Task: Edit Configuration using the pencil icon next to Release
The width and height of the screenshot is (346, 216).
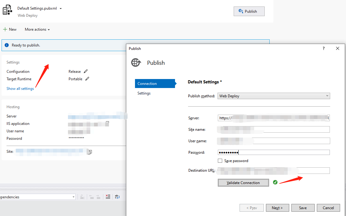Action: pos(86,72)
